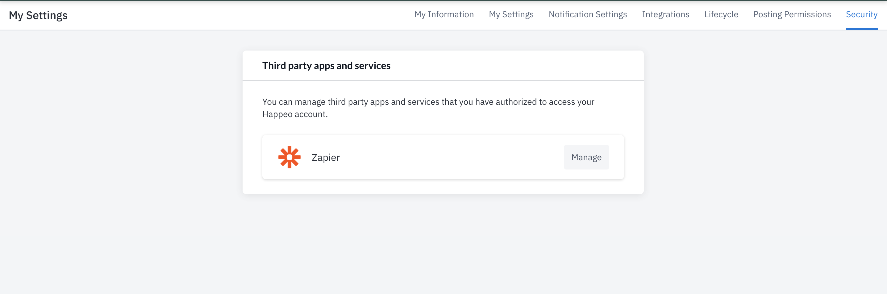887x294 pixels.
Task: Click the My Settings page title
Action: click(x=38, y=15)
